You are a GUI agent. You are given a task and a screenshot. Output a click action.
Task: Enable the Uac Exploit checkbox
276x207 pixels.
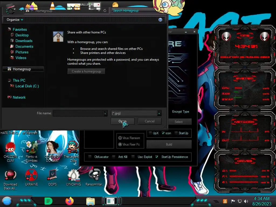click(133, 157)
